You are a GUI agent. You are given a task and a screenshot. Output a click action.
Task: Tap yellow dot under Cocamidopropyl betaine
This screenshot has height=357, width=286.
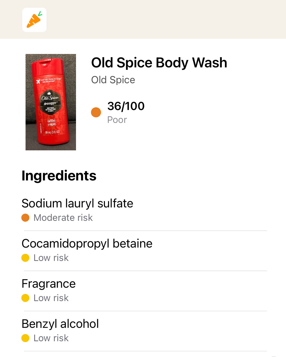(25, 258)
